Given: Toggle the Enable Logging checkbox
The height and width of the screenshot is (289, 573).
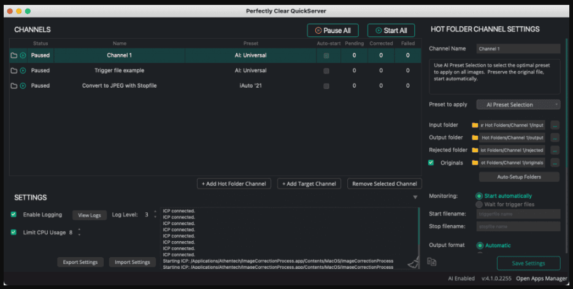Looking at the screenshot, I should tap(13, 215).
